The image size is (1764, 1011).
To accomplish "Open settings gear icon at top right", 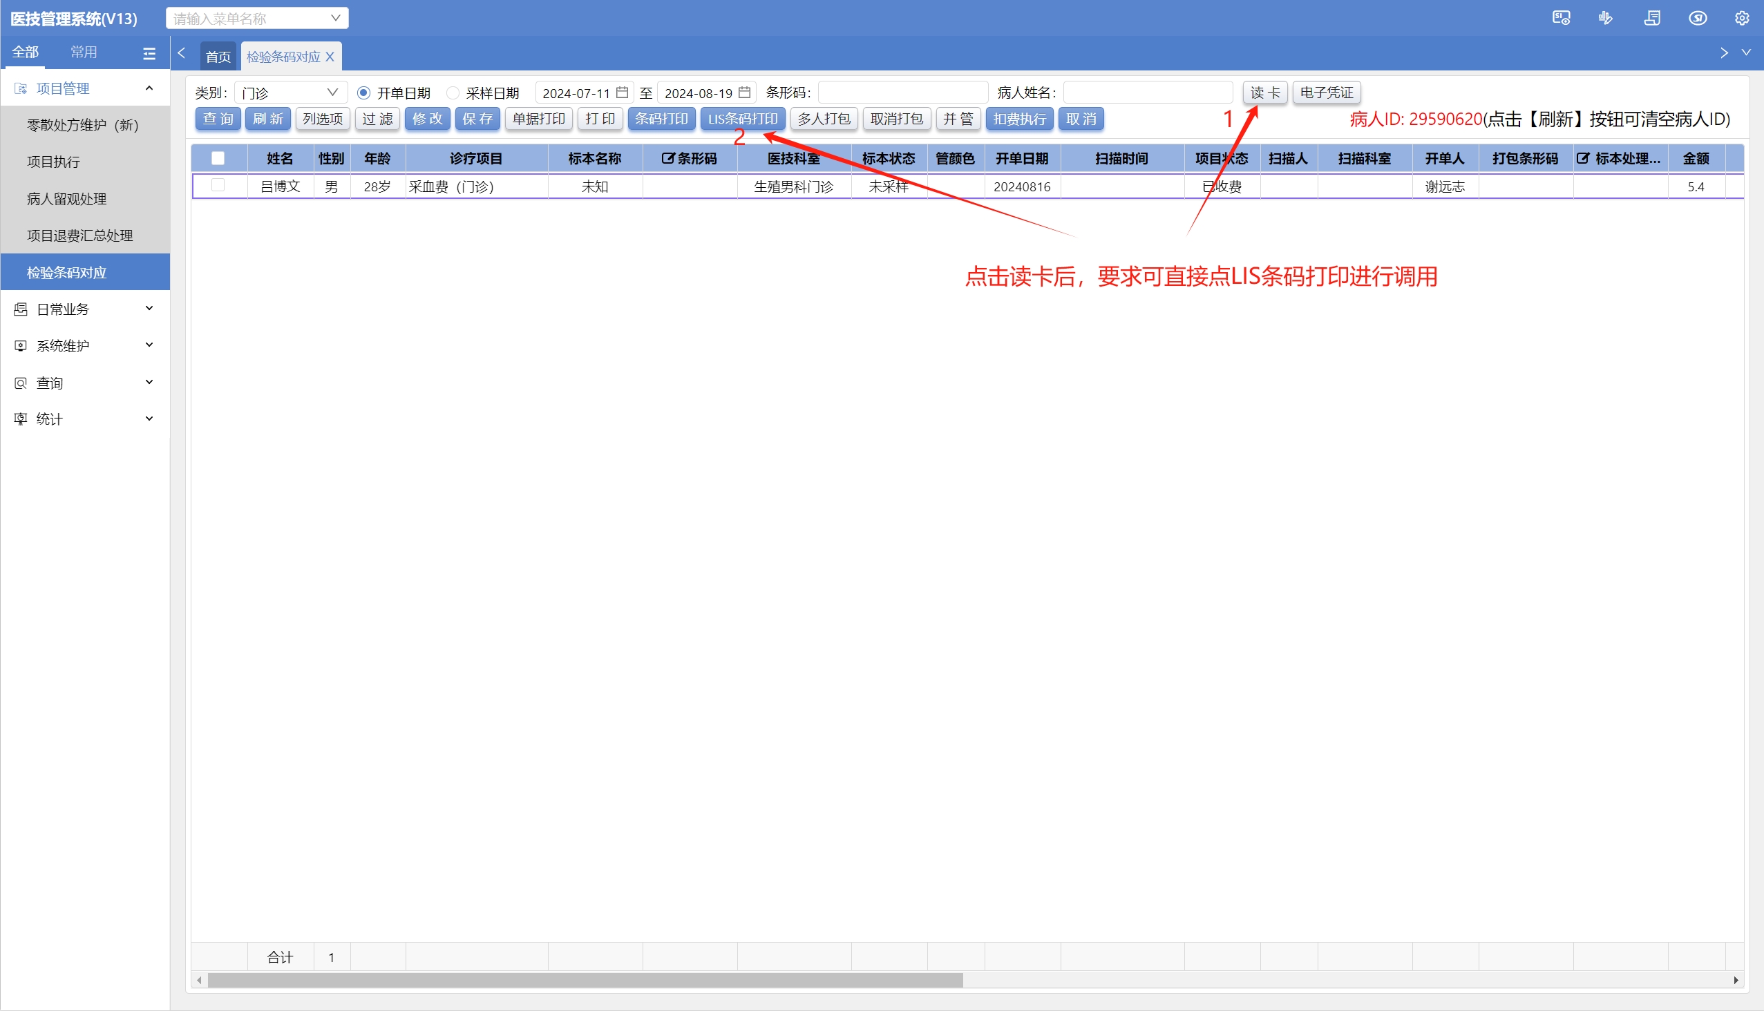I will pyautogui.click(x=1741, y=18).
